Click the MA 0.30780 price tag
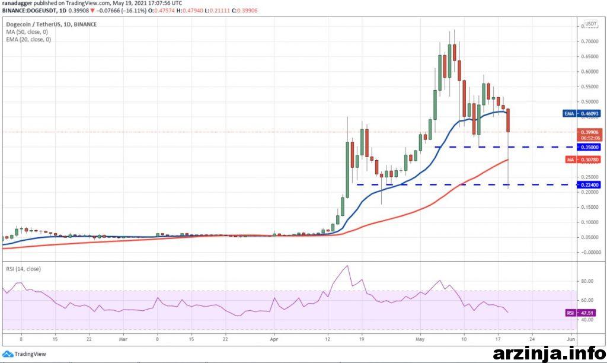607x363 pixels. (x=583, y=160)
